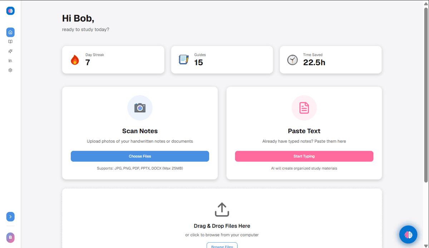Click the upload arrow in the drop zone
The image size is (429, 248).
click(x=222, y=209)
